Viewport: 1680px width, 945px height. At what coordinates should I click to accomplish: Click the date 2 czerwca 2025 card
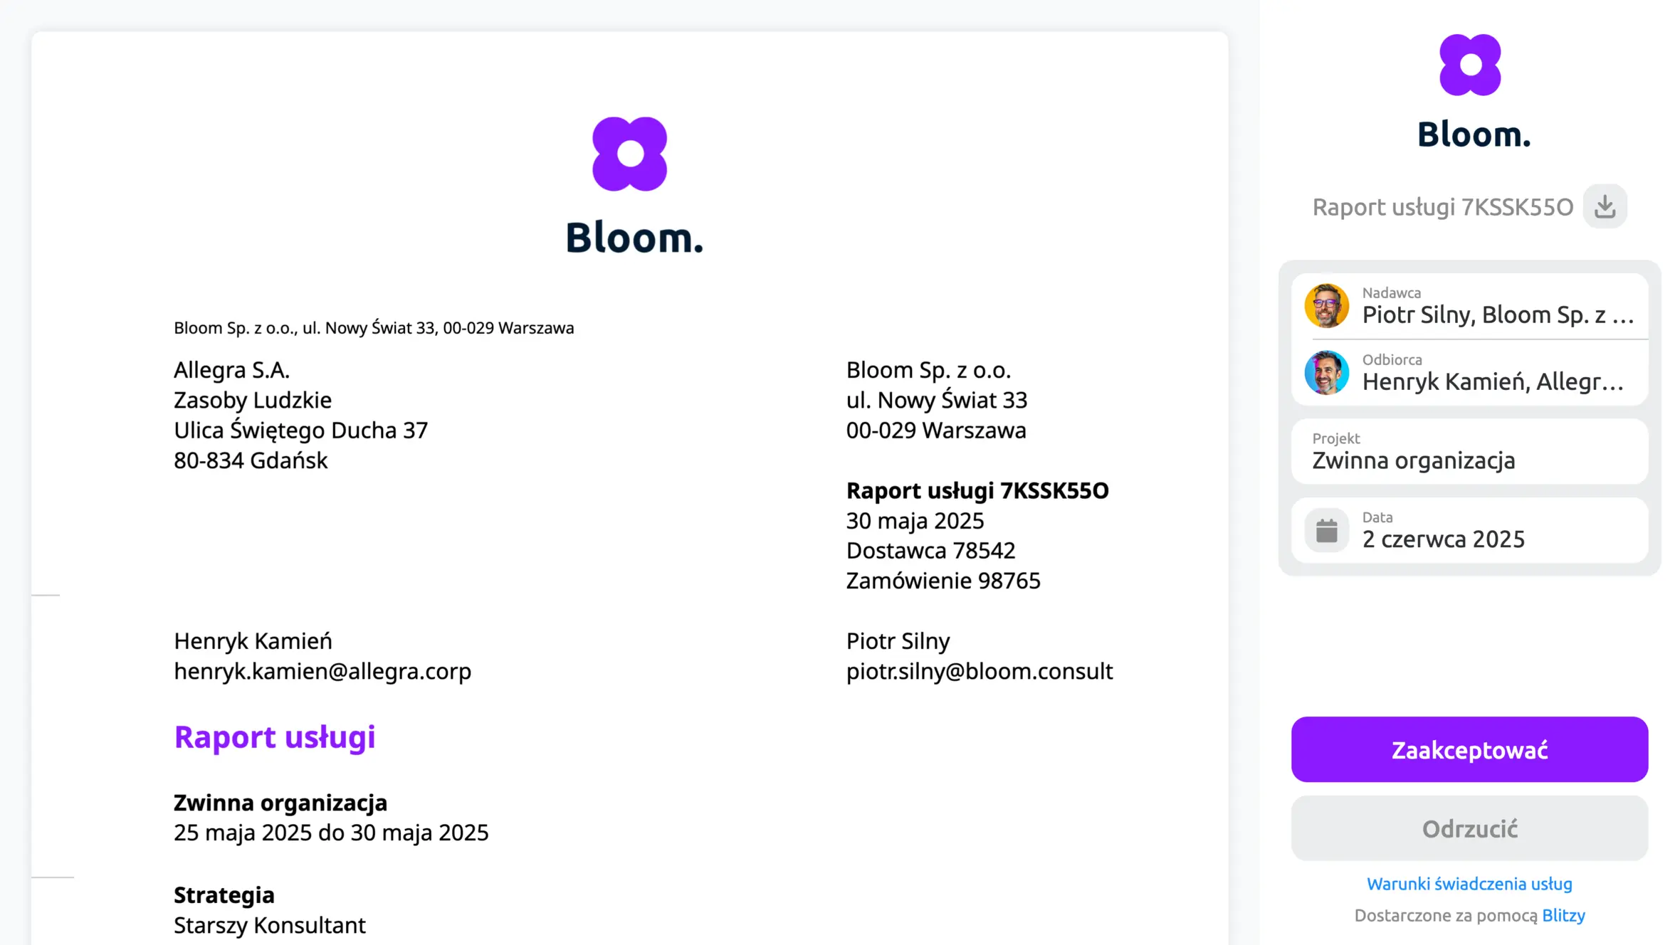coord(1469,530)
